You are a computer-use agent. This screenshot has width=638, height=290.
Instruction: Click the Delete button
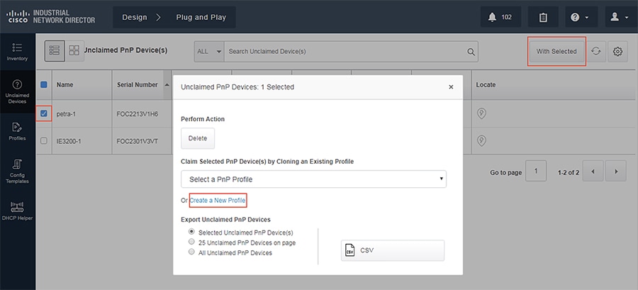click(198, 138)
